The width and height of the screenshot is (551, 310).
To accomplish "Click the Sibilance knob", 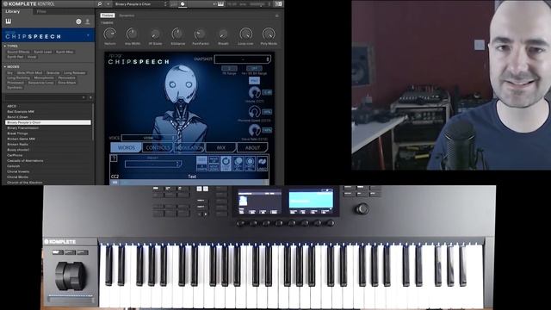I will point(177,34).
